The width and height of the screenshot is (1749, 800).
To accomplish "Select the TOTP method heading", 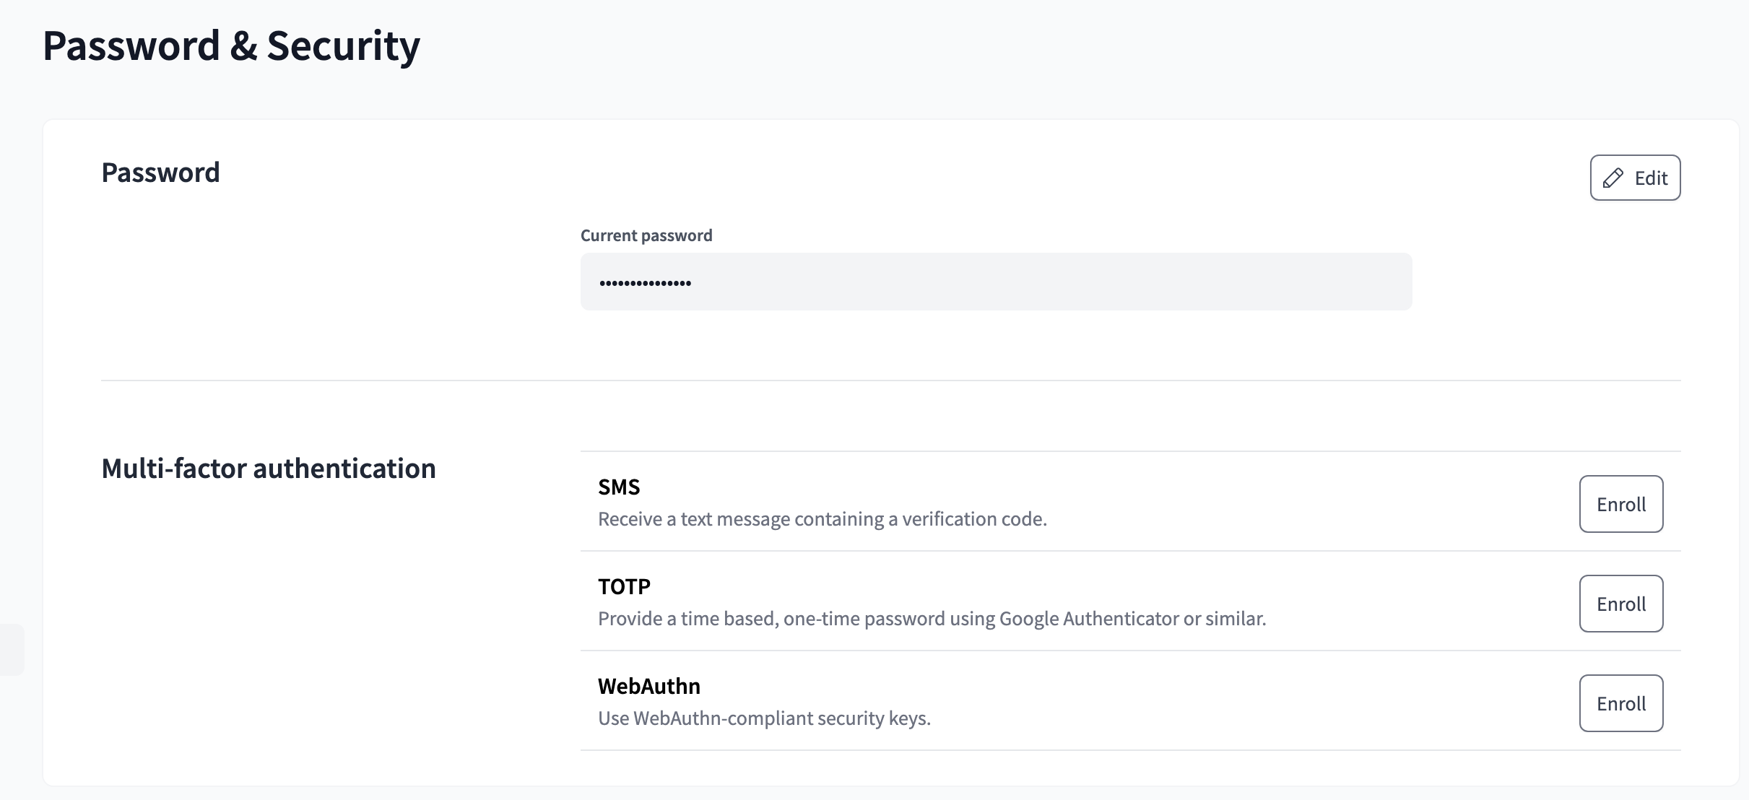I will pos(623,586).
